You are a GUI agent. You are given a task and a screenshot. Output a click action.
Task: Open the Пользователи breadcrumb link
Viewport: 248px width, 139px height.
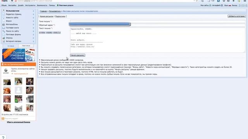pos(55,11)
